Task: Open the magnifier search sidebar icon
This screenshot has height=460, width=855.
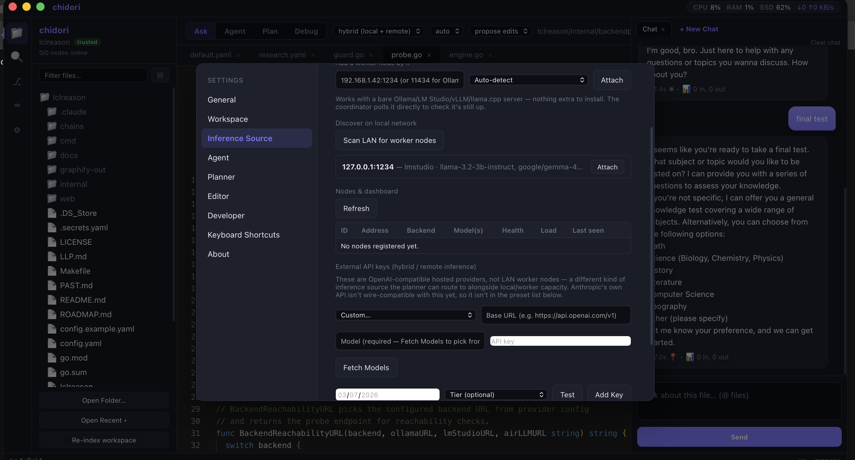Action: [x=16, y=57]
